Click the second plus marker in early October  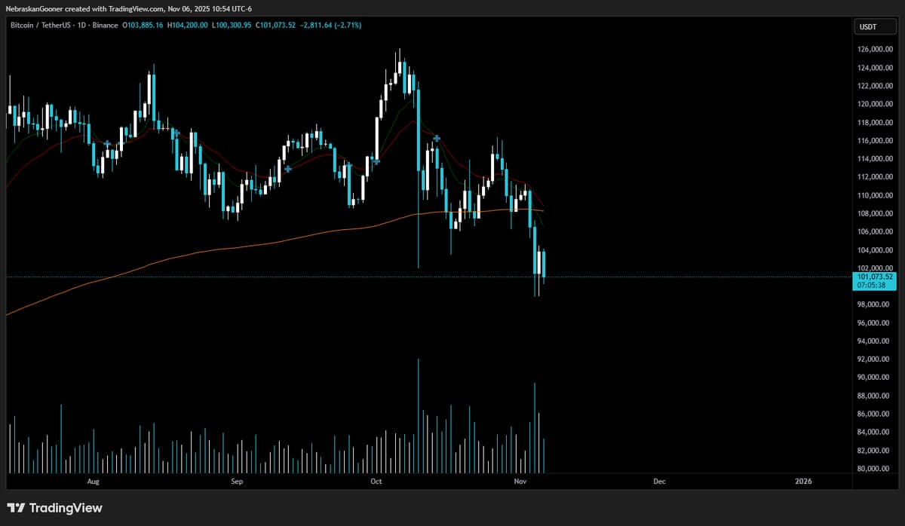[376, 161]
